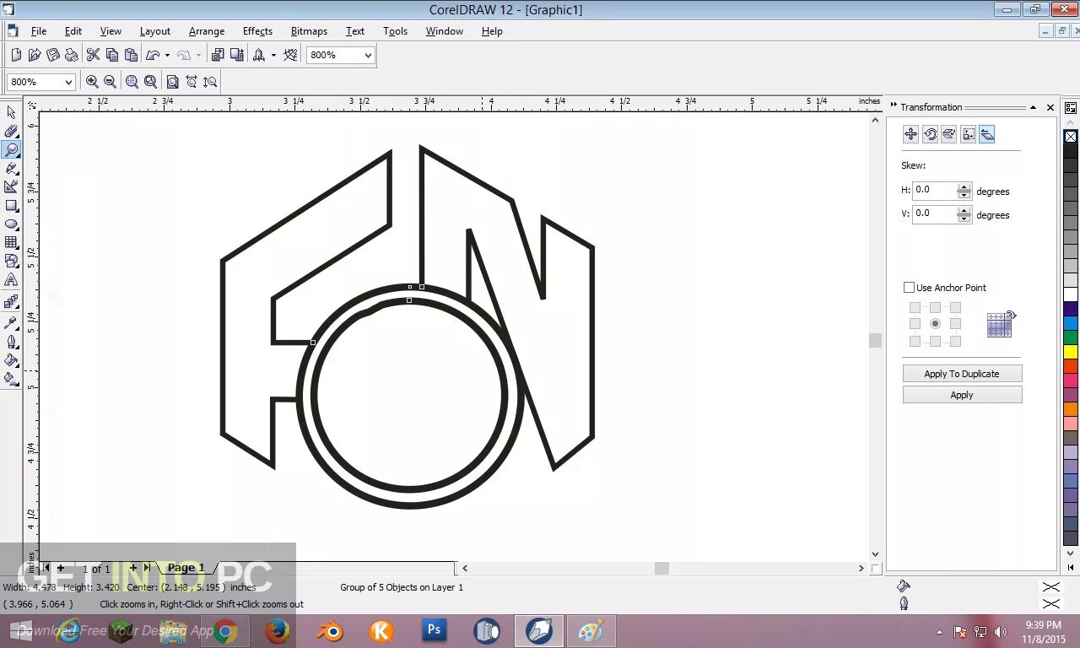This screenshot has width=1080, height=648.
Task: Collapse the Transformation docker with arrow
Action: click(1033, 107)
